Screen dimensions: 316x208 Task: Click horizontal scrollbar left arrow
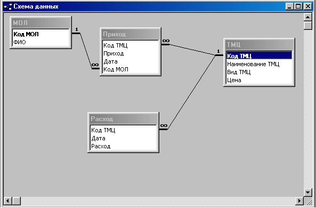coord(8,201)
